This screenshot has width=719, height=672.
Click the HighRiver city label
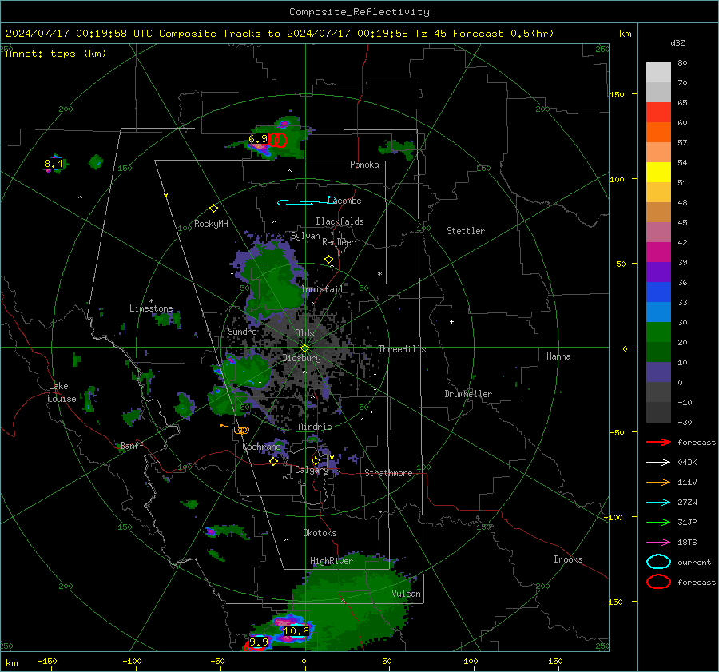click(332, 561)
